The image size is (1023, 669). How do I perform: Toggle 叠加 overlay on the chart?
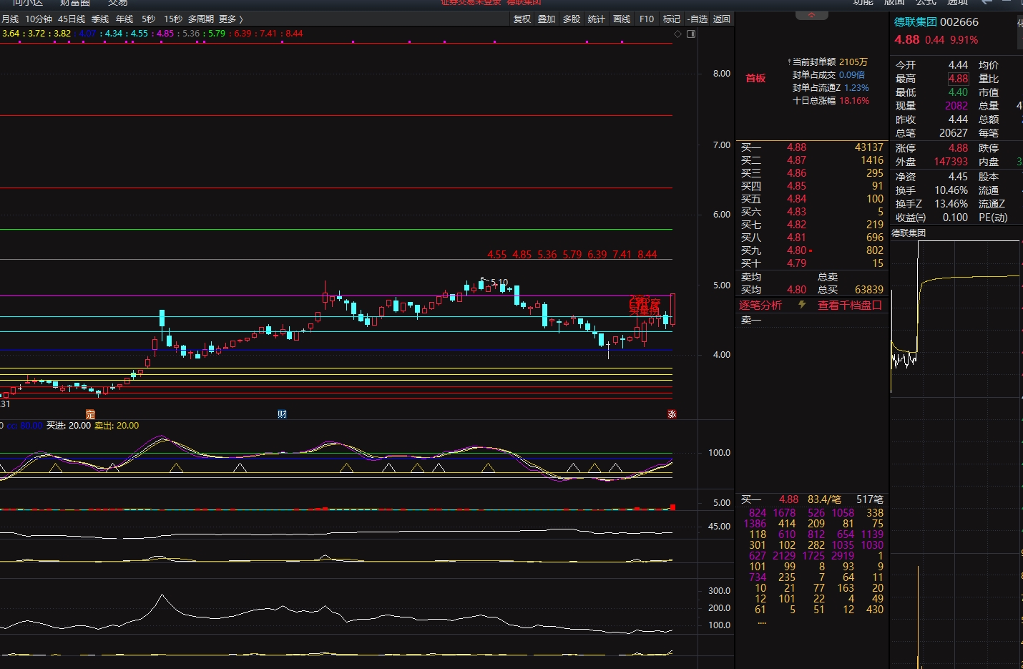[x=547, y=19]
